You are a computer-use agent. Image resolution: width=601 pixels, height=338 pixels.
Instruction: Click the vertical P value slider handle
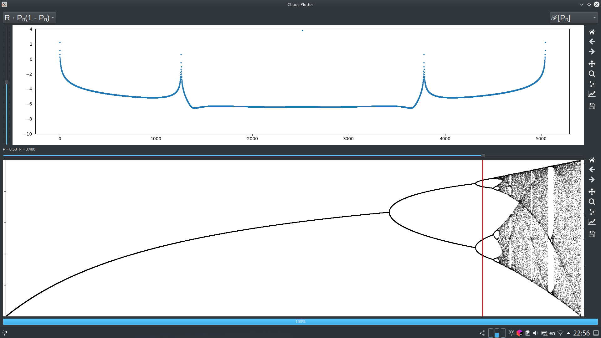click(x=7, y=82)
